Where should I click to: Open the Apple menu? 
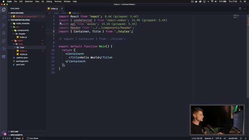pos(4,2)
